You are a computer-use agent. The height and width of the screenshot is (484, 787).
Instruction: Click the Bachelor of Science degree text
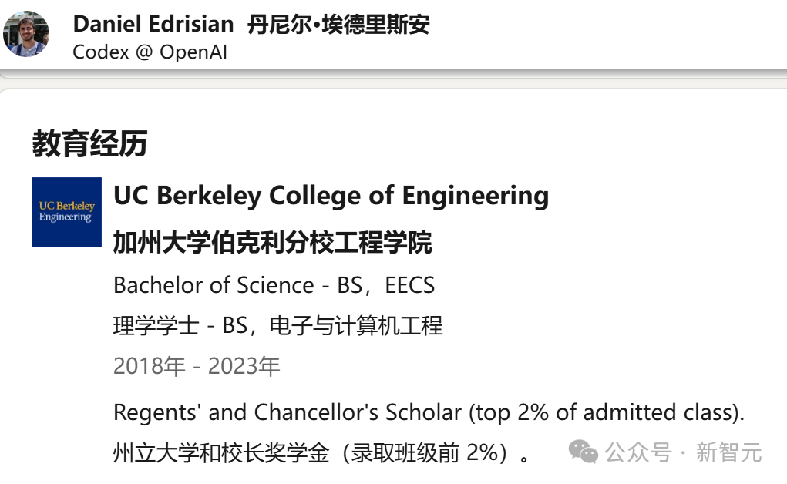click(214, 285)
